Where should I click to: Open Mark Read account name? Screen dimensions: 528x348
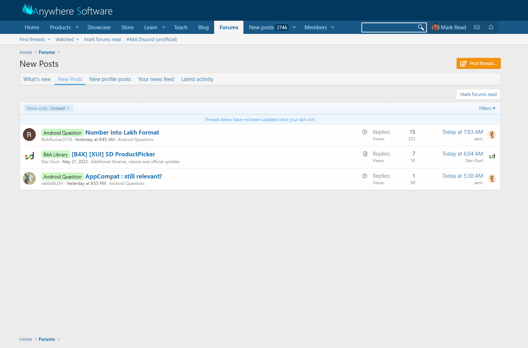coord(453,27)
